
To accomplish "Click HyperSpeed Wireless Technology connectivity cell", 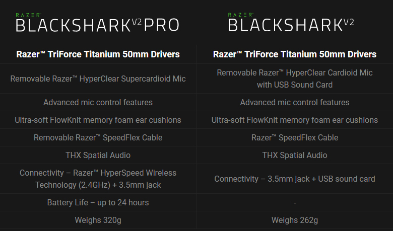I will [98, 179].
